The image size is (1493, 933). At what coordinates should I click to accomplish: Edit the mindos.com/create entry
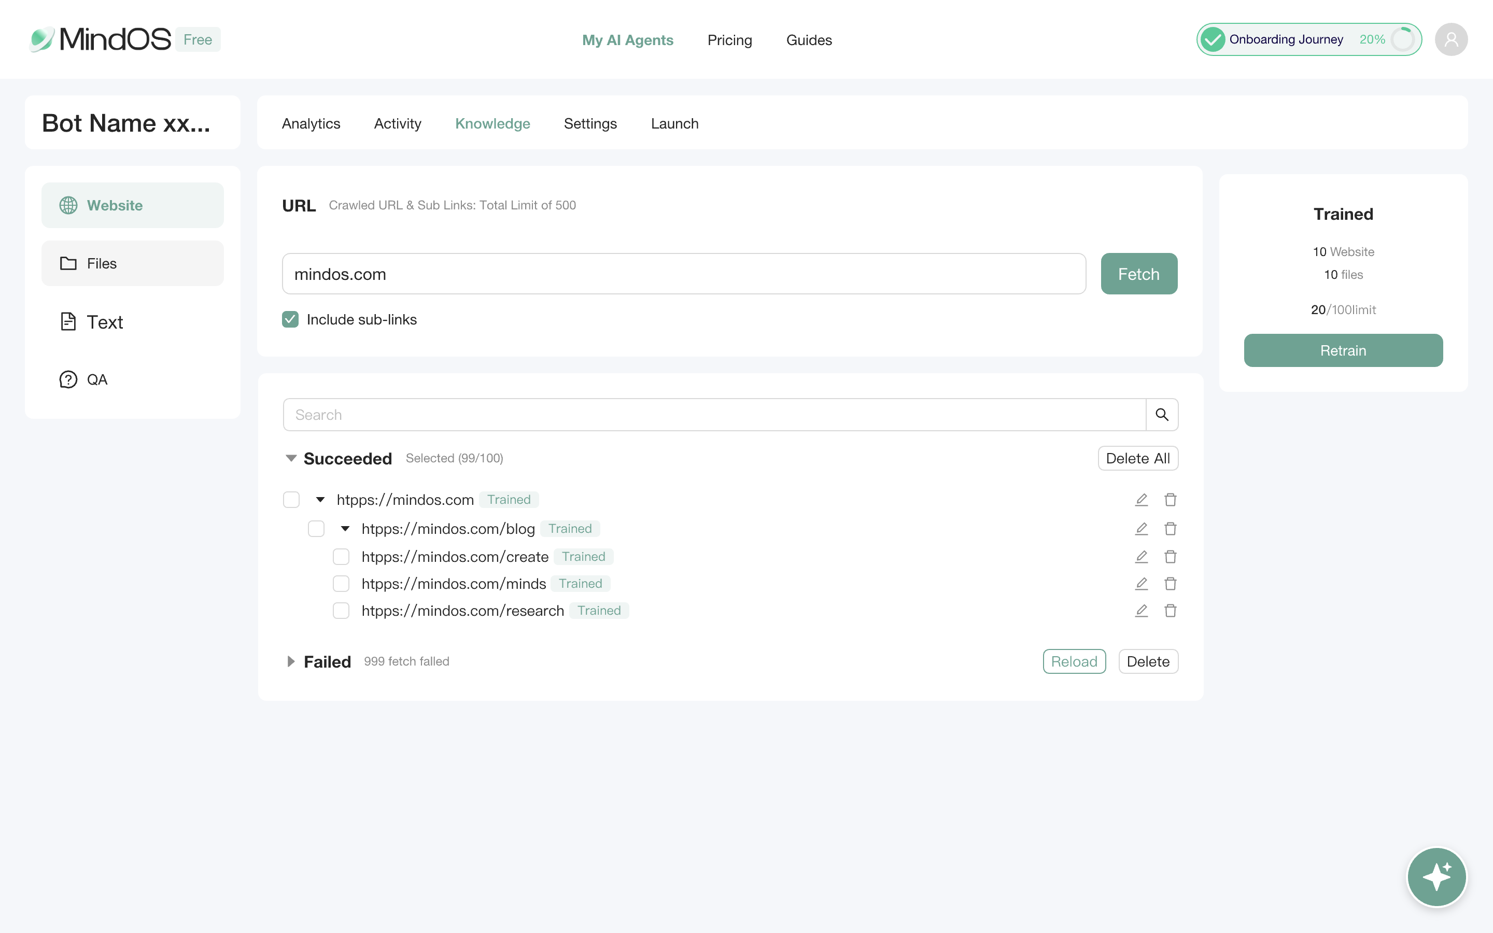click(x=1142, y=557)
